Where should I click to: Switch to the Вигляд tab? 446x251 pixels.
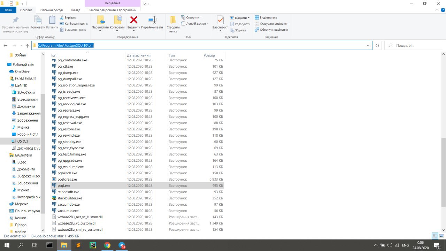point(75,10)
